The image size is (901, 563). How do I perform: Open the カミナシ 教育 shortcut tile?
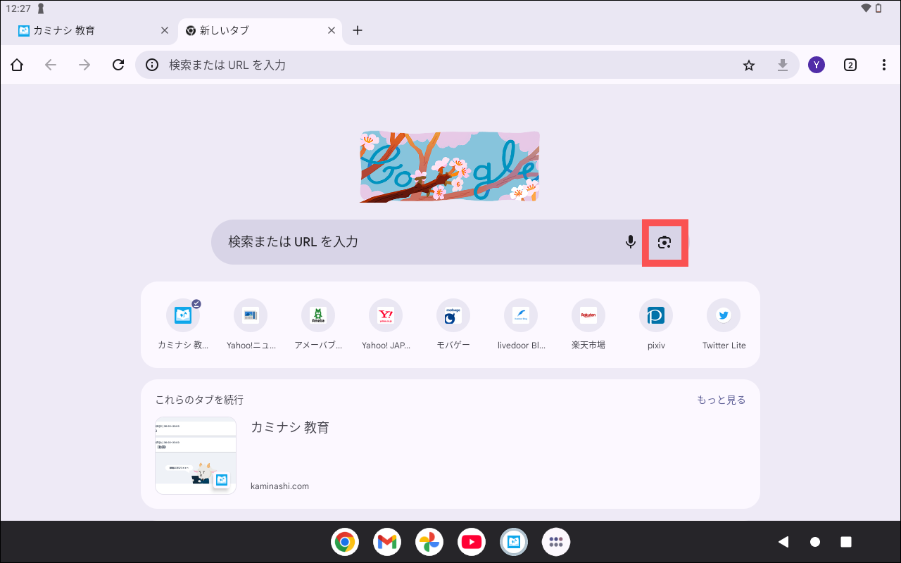[x=183, y=324]
